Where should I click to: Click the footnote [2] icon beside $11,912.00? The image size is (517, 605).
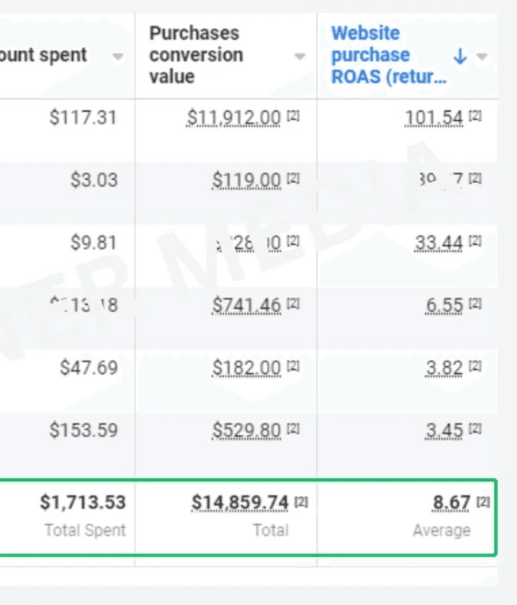[294, 116]
